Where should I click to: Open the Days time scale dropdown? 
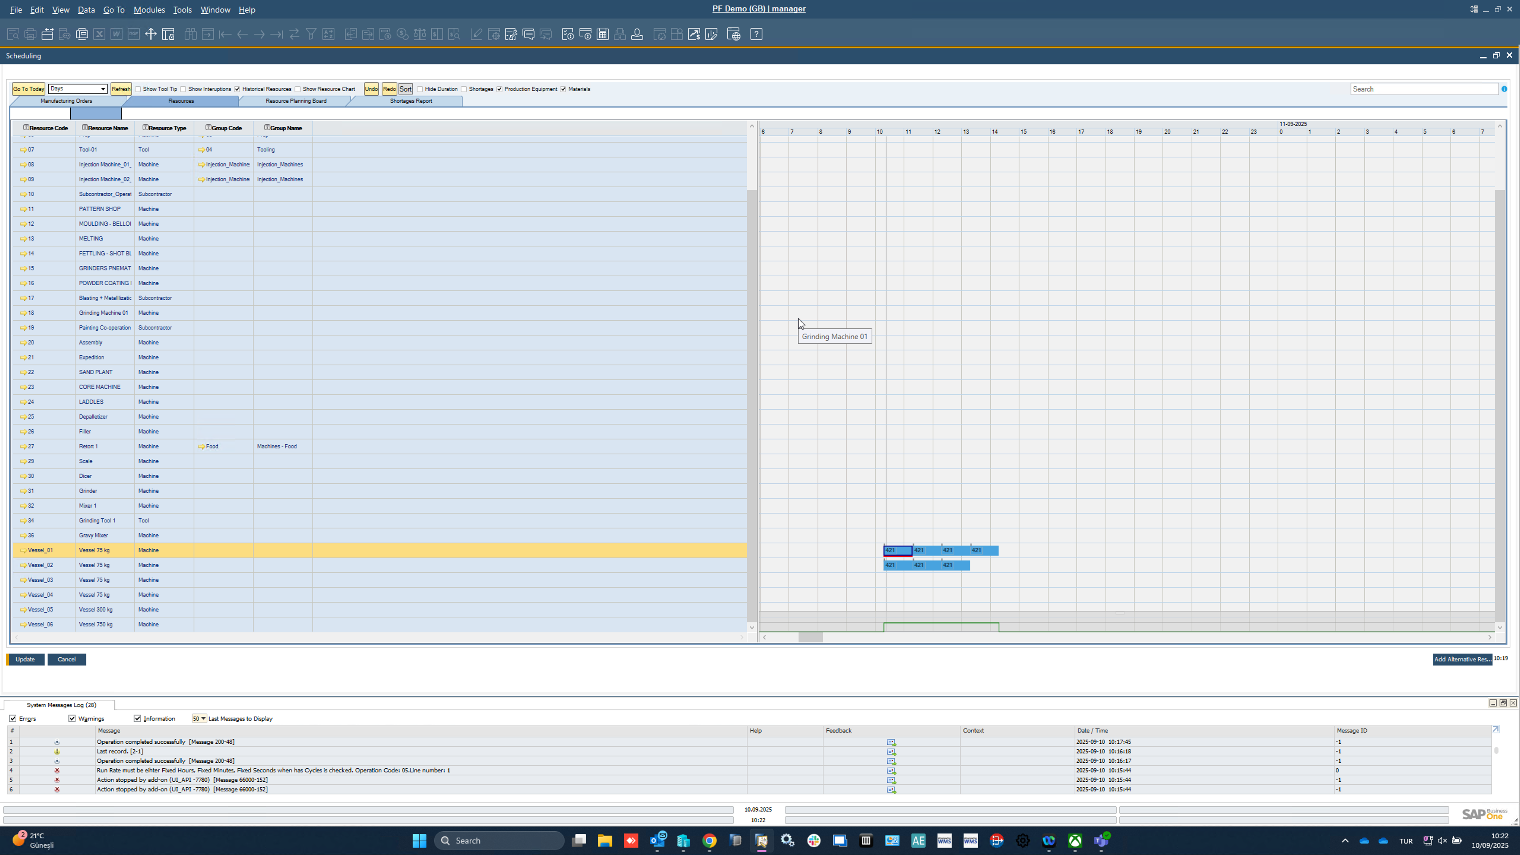coord(103,89)
